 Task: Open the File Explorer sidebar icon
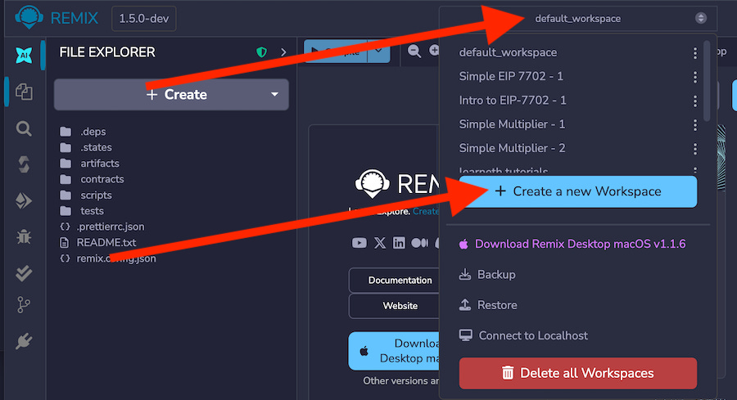24,92
